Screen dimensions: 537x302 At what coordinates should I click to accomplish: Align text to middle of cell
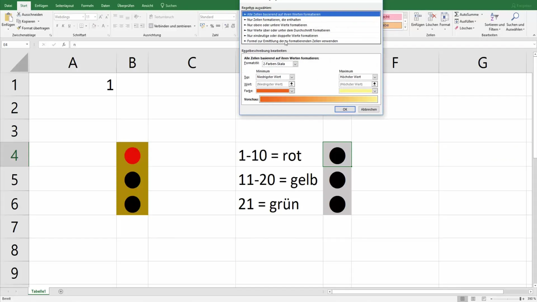coord(121,17)
